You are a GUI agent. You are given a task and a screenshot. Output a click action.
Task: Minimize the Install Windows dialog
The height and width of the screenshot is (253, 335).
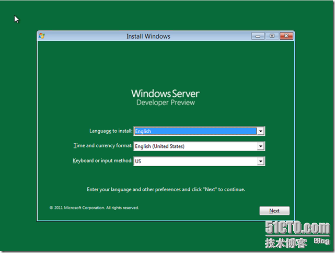258,36
